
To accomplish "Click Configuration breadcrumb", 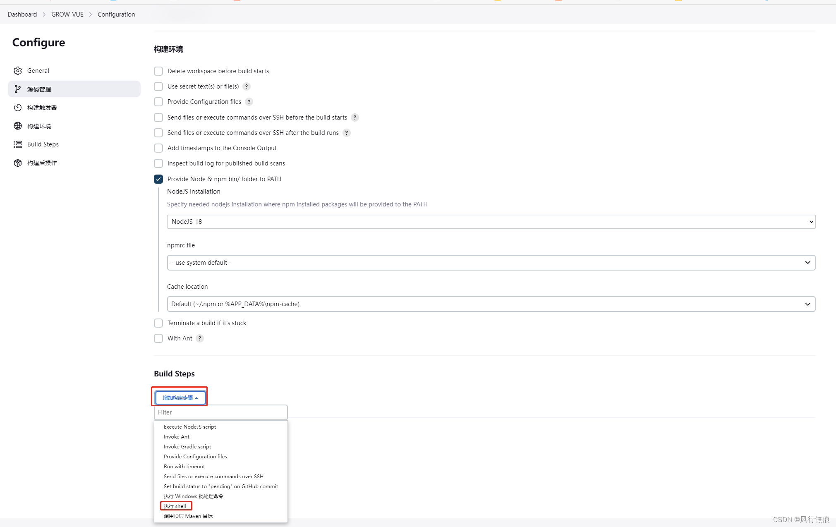I will (x=116, y=14).
